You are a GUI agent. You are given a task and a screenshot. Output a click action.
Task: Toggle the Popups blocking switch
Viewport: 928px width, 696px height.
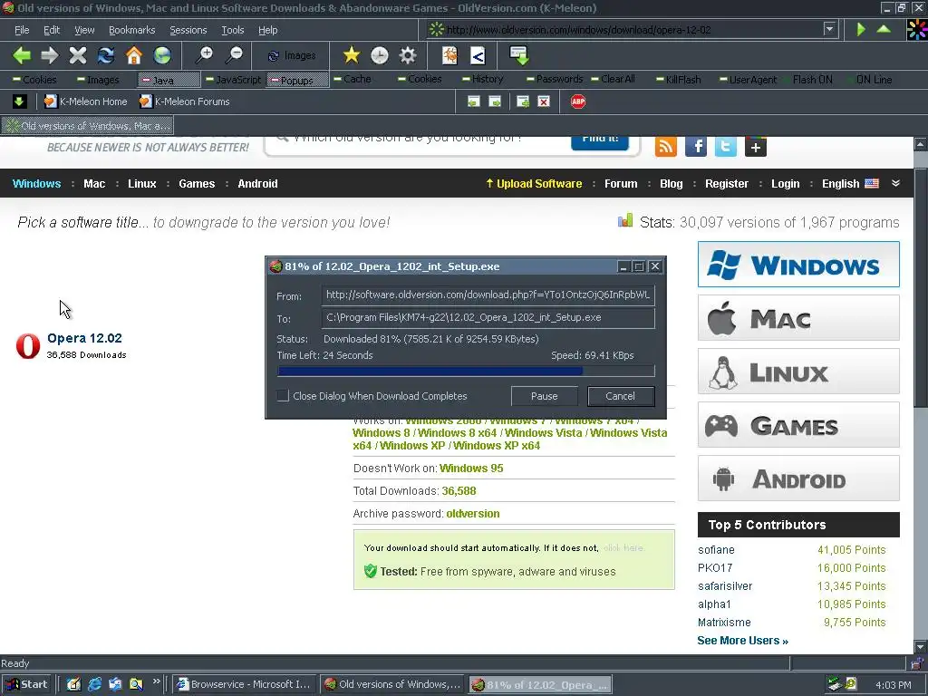(x=297, y=80)
